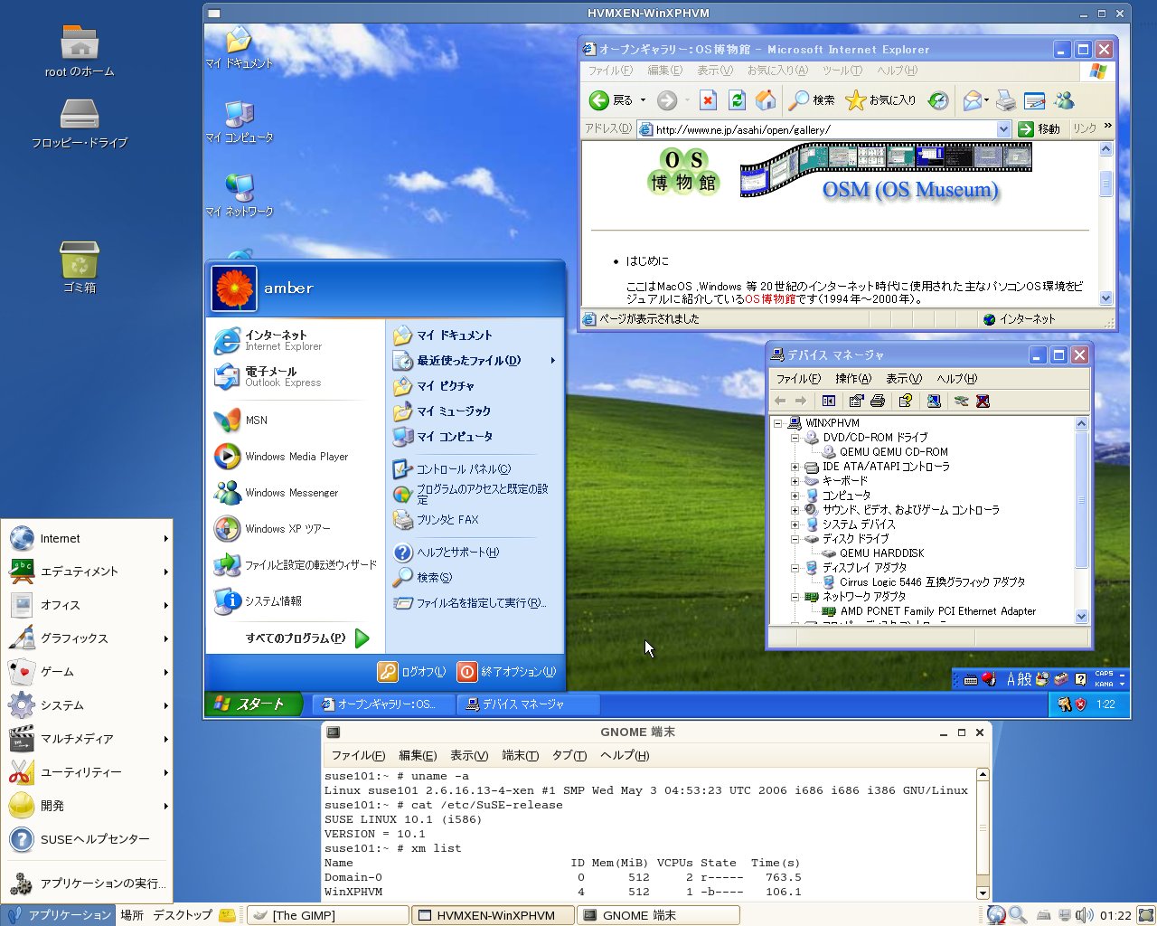
Task: Collapse WINXPHVM root tree node
Action: pyautogui.click(x=777, y=423)
